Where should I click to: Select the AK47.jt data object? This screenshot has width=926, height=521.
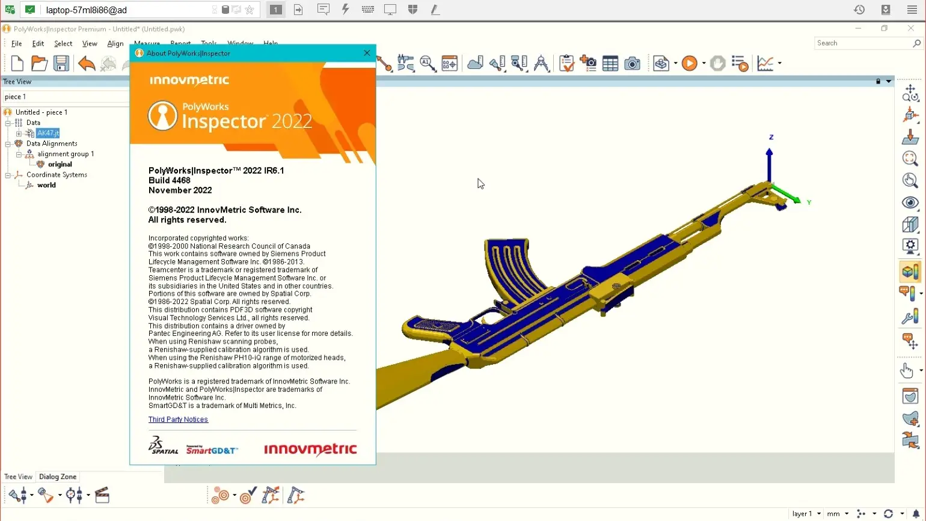[48, 133]
